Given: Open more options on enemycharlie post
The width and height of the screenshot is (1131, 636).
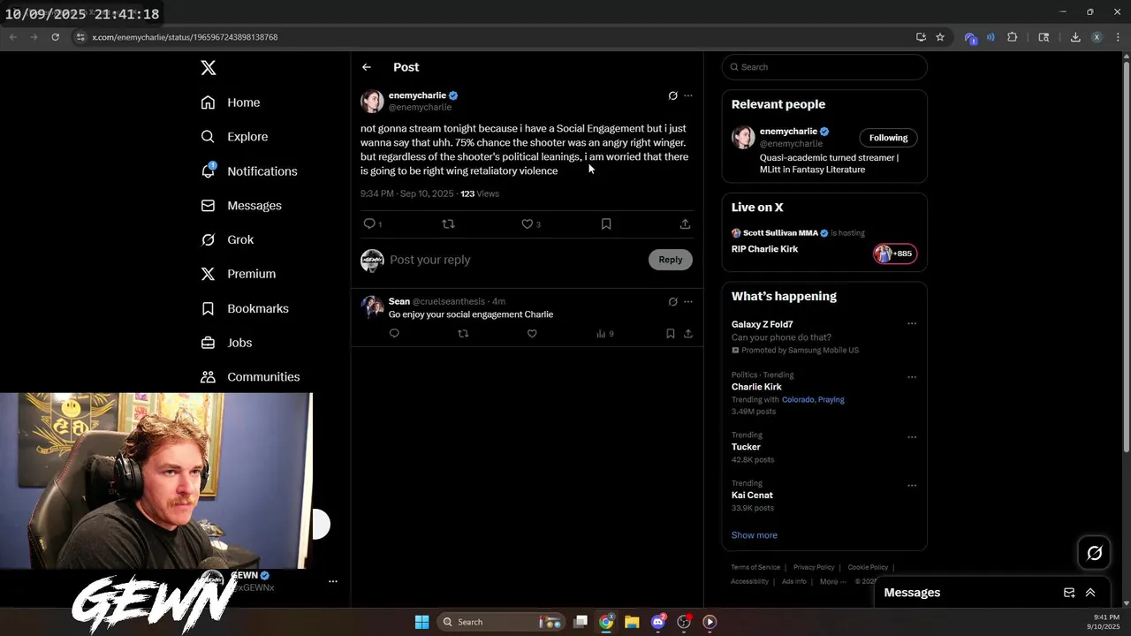Looking at the screenshot, I should 688,95.
